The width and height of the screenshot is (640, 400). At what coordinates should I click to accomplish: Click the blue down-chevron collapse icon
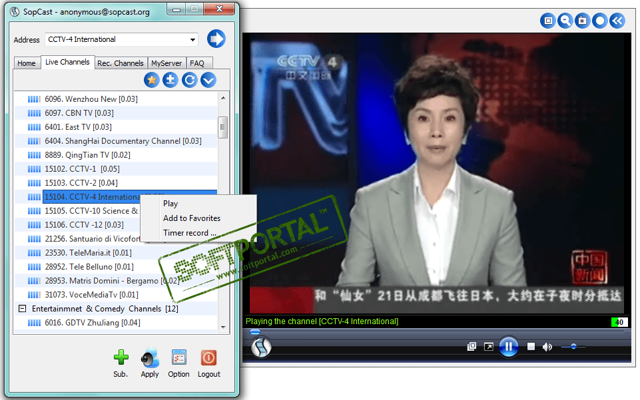(208, 80)
